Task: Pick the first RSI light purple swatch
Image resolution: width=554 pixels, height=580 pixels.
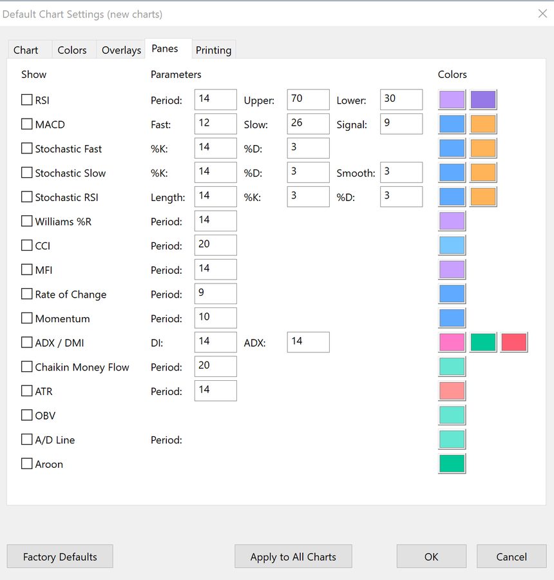Action: (452, 99)
